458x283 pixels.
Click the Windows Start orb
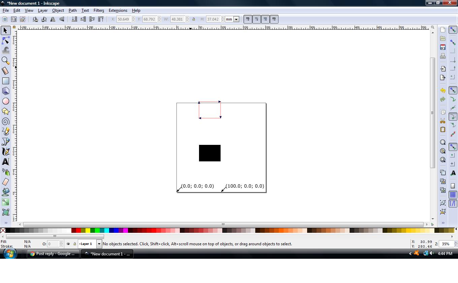(x=9, y=254)
